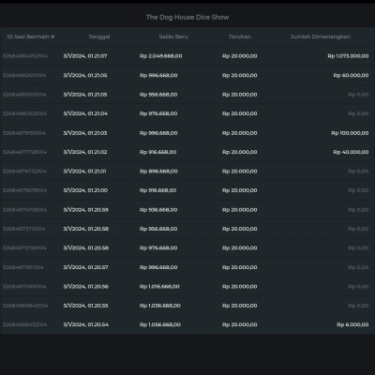Click the bet amount in the 01.21.07 row
375x375 pixels.
click(240, 56)
